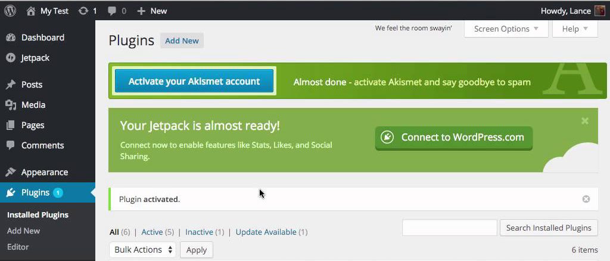Click the home icon beside My Test
The width and height of the screenshot is (610, 261).
[x=31, y=11]
